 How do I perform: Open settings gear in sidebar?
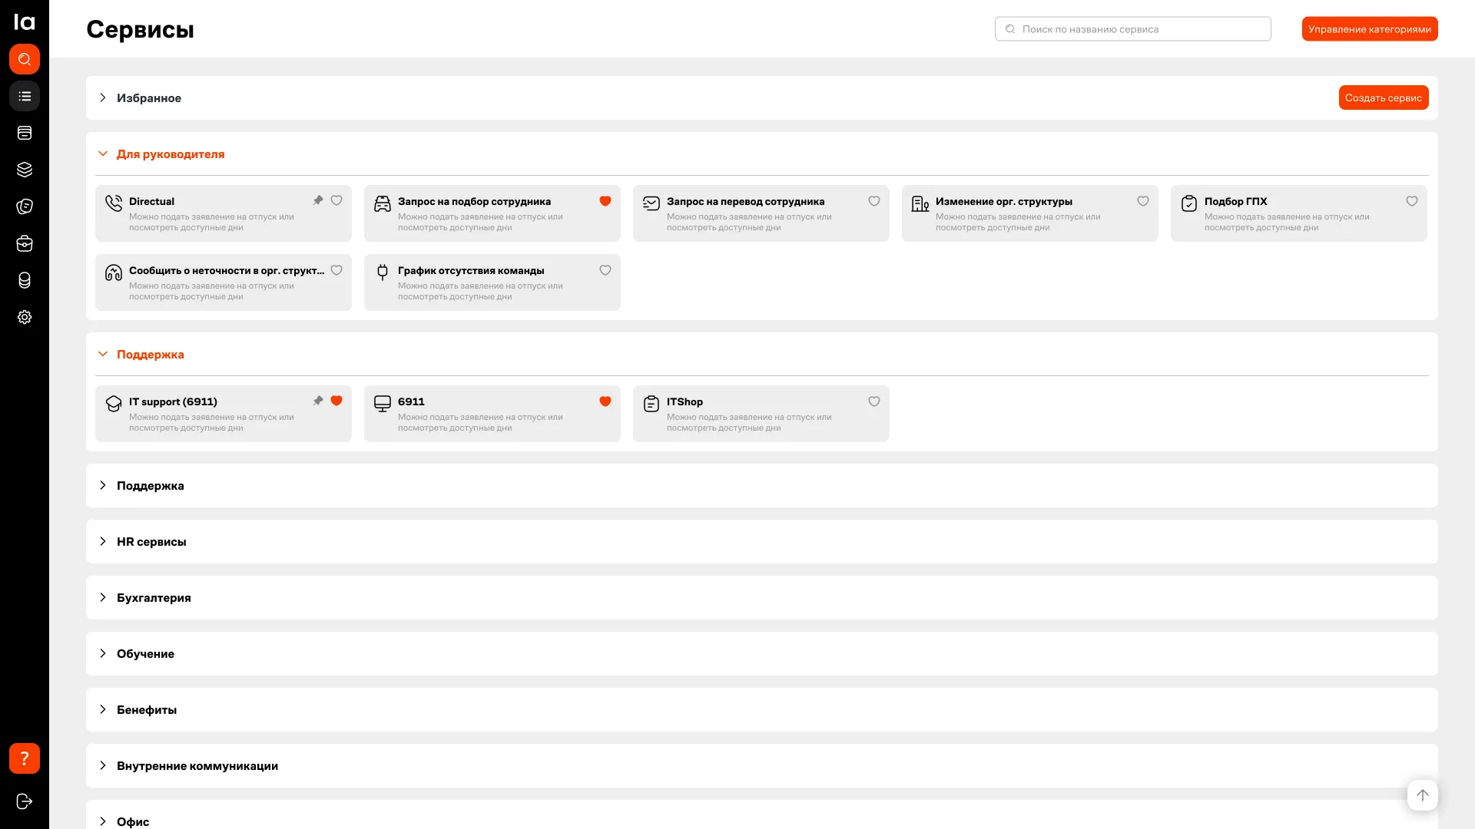click(25, 317)
